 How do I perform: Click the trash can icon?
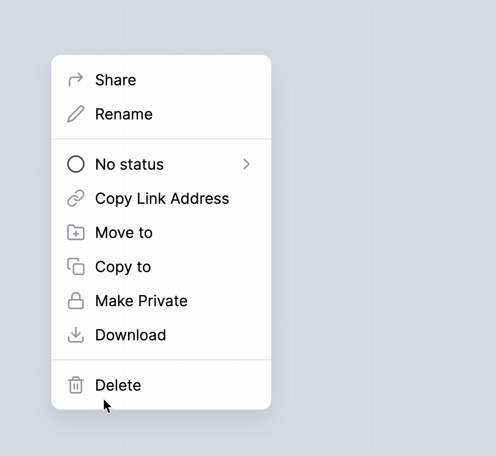[x=75, y=385]
